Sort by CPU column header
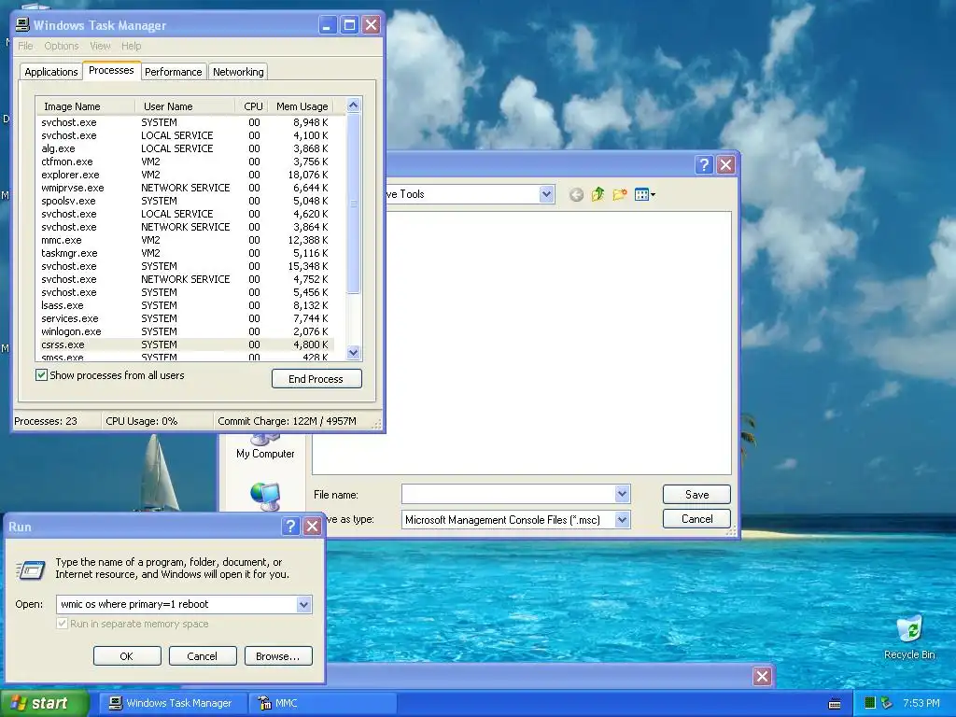The height and width of the screenshot is (717, 956). point(252,106)
